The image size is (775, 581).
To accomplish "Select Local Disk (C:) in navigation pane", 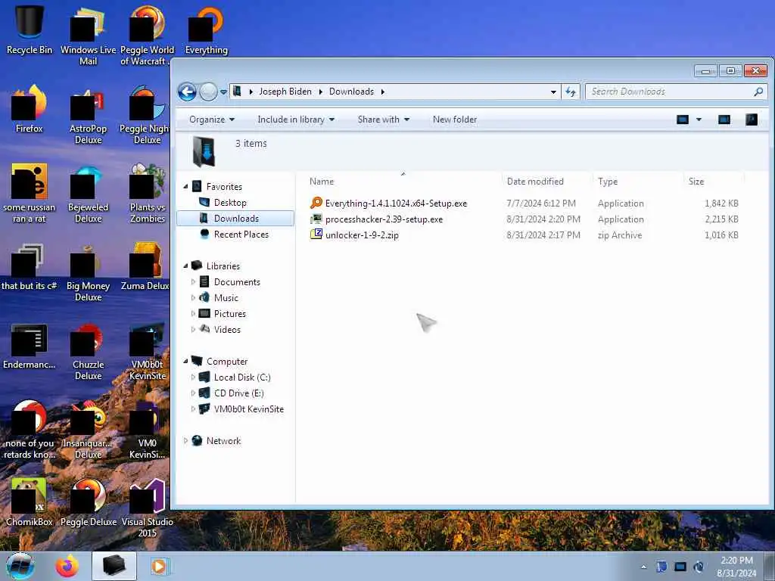I will 242,377.
